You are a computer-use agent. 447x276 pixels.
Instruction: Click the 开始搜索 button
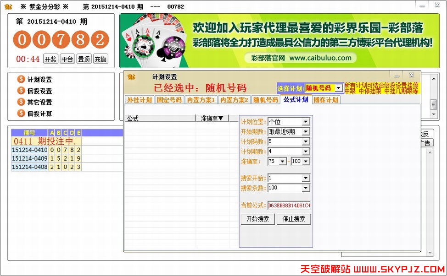258,219
